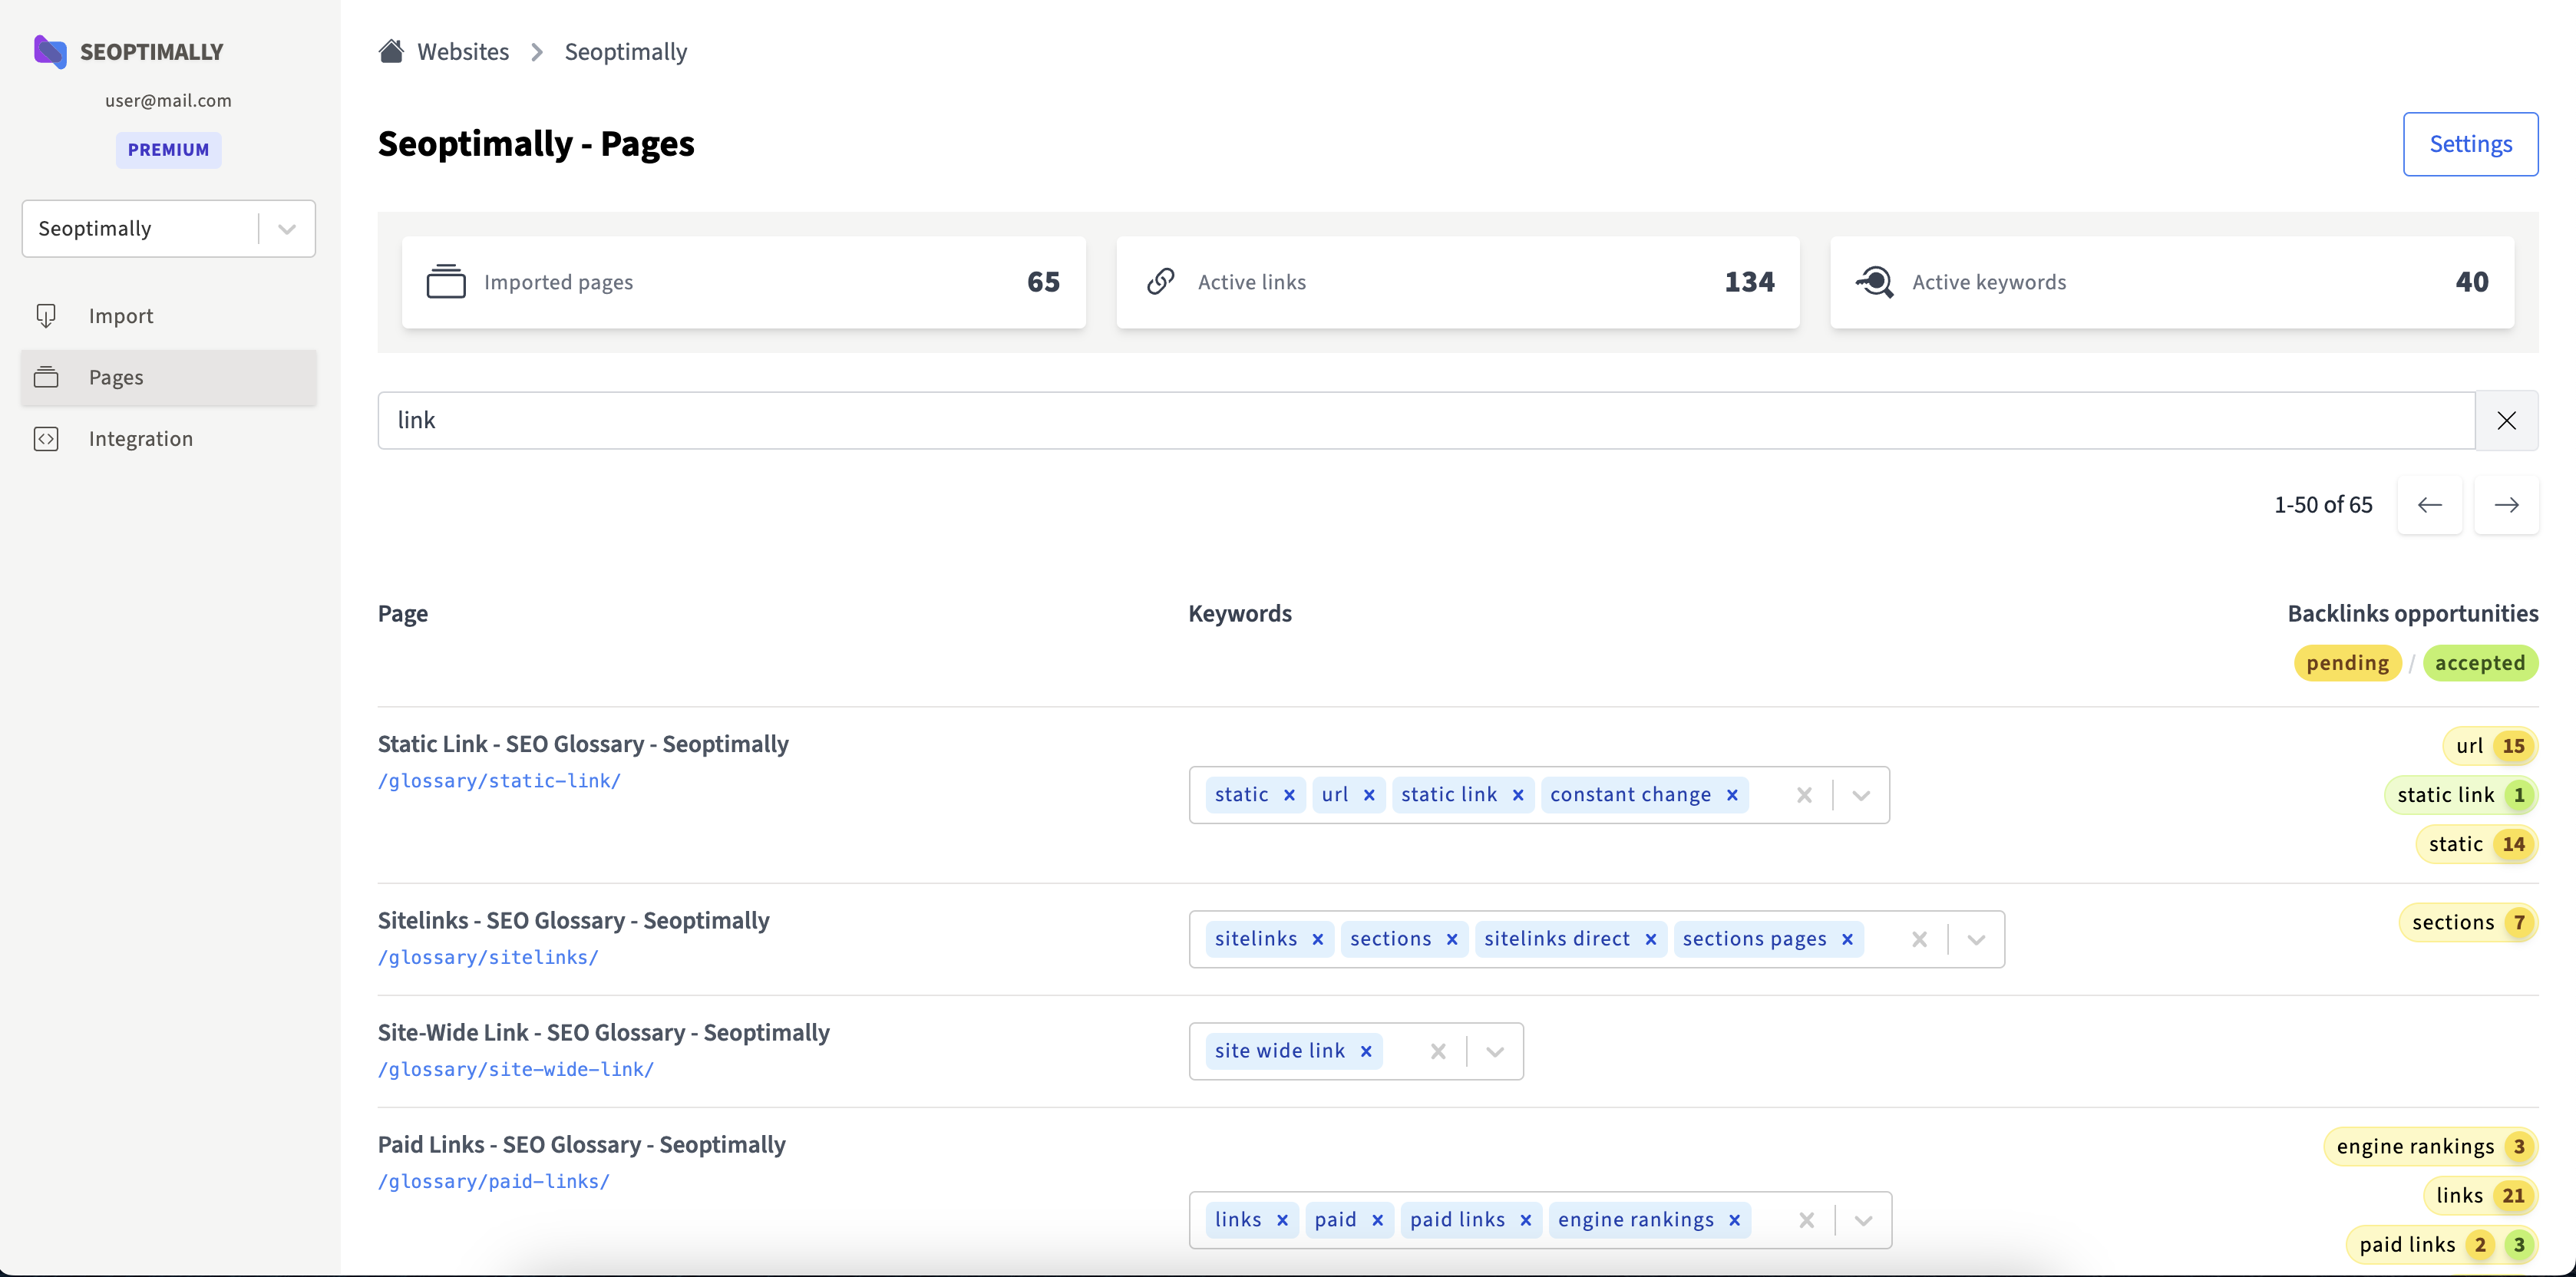Go to previous page of results

[2429, 505]
